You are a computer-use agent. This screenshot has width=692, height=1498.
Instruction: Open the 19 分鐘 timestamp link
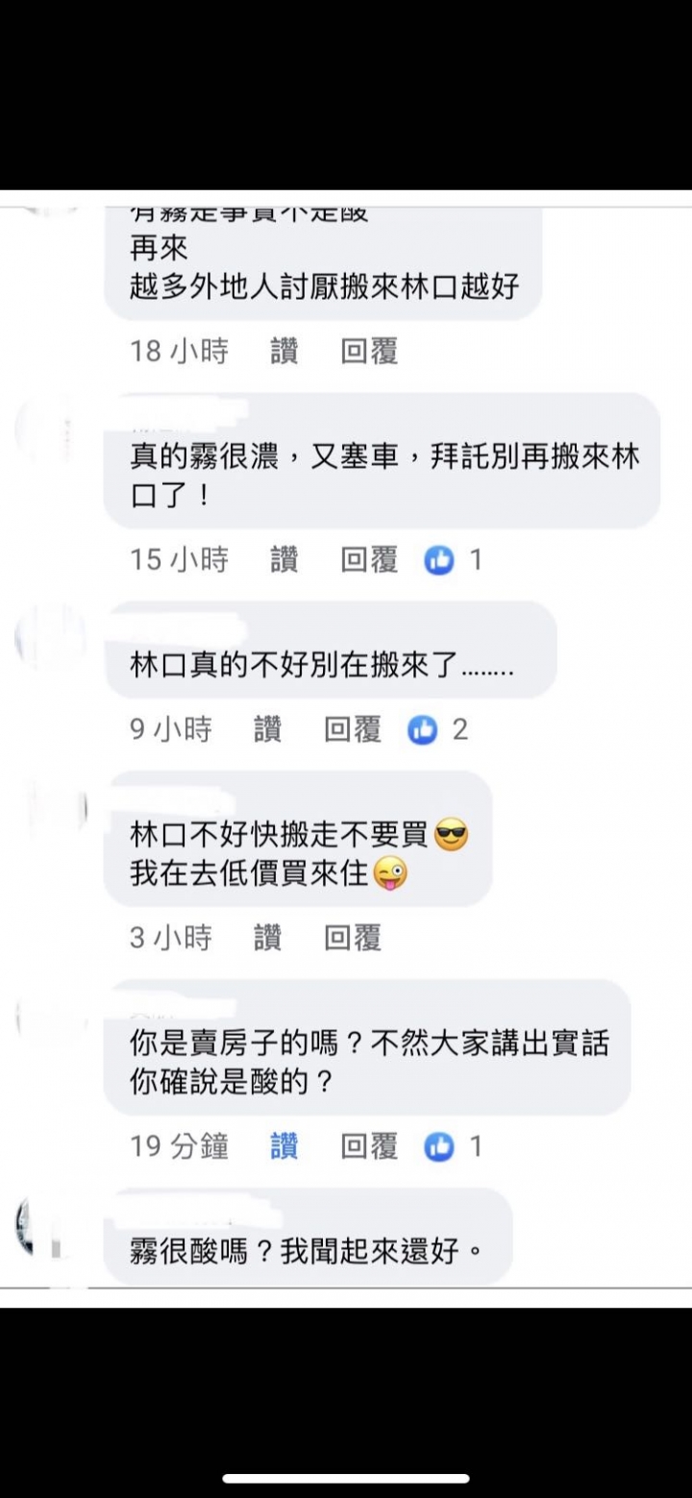180,1145
